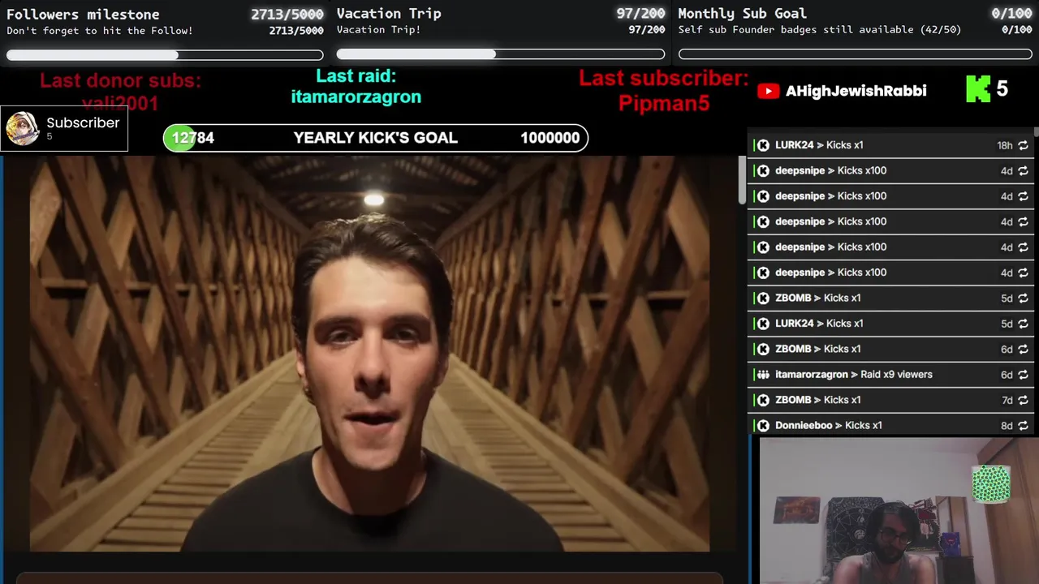The height and width of the screenshot is (584, 1039).
Task: Click last raid name itamarorzagron in cyan
Action: (x=356, y=97)
